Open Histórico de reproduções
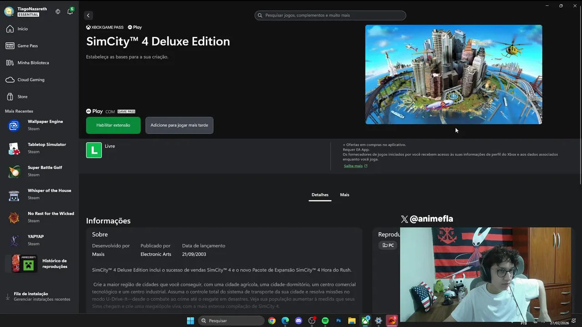 [x=39, y=264]
